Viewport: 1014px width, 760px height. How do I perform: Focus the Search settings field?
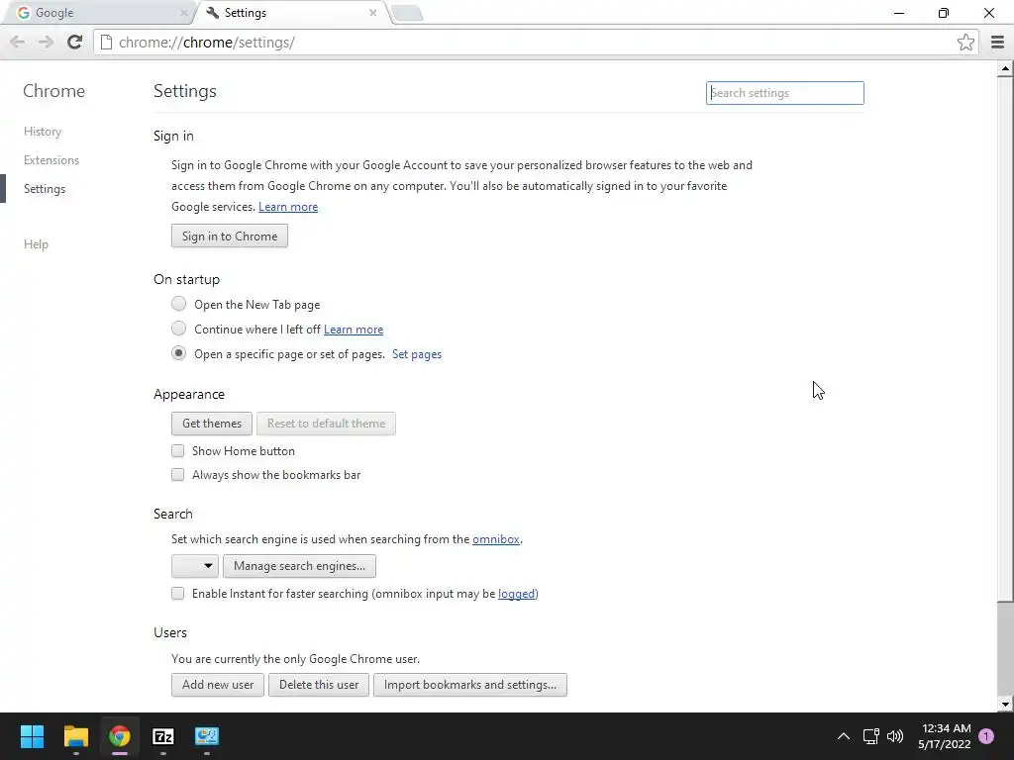coord(784,92)
